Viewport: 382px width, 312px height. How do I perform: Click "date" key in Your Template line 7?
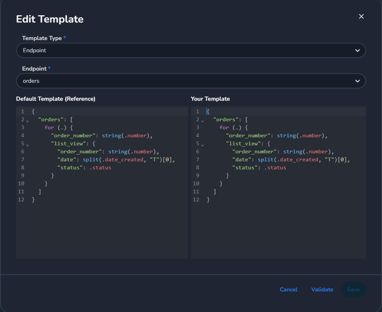coord(242,160)
